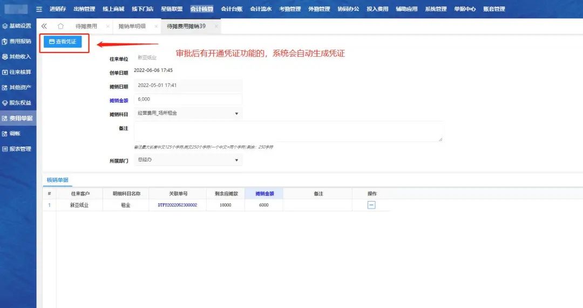The height and width of the screenshot is (308, 583).
Task: Expand the 所属部门 dropdown
Action: tap(236, 160)
